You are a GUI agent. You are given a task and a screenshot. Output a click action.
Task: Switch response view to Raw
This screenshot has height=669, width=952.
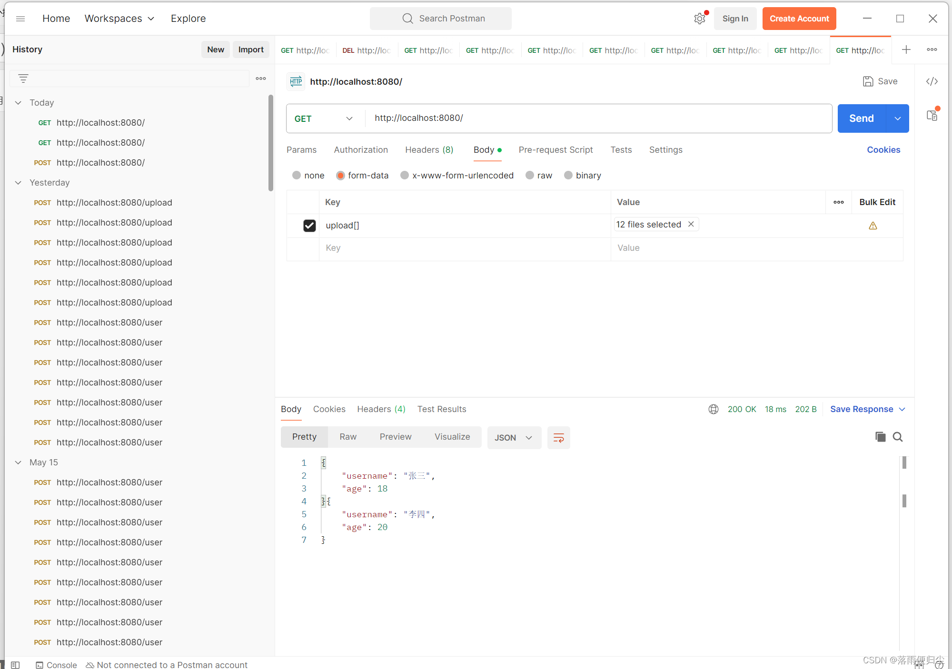click(348, 437)
